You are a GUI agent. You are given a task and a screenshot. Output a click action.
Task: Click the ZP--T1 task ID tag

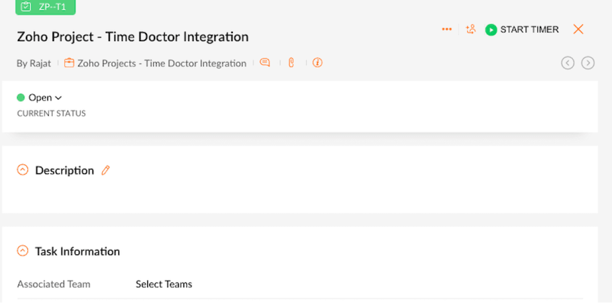coord(46,7)
